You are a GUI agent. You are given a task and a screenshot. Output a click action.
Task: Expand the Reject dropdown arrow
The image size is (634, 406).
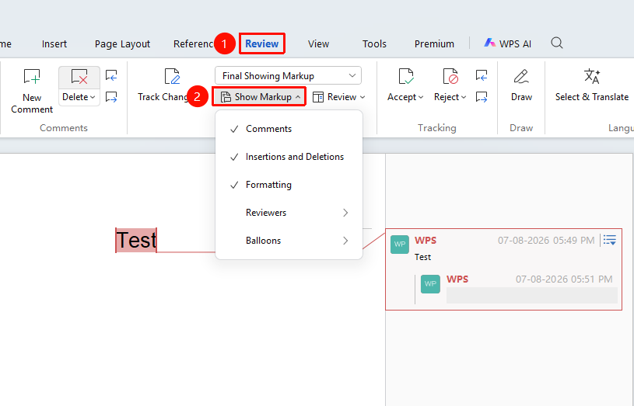[464, 97]
